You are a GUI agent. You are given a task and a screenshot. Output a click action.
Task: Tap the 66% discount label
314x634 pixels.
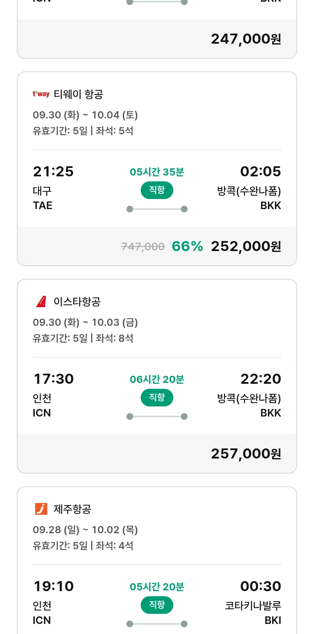187,246
